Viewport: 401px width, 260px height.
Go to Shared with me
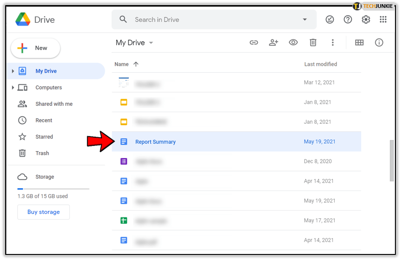click(54, 104)
